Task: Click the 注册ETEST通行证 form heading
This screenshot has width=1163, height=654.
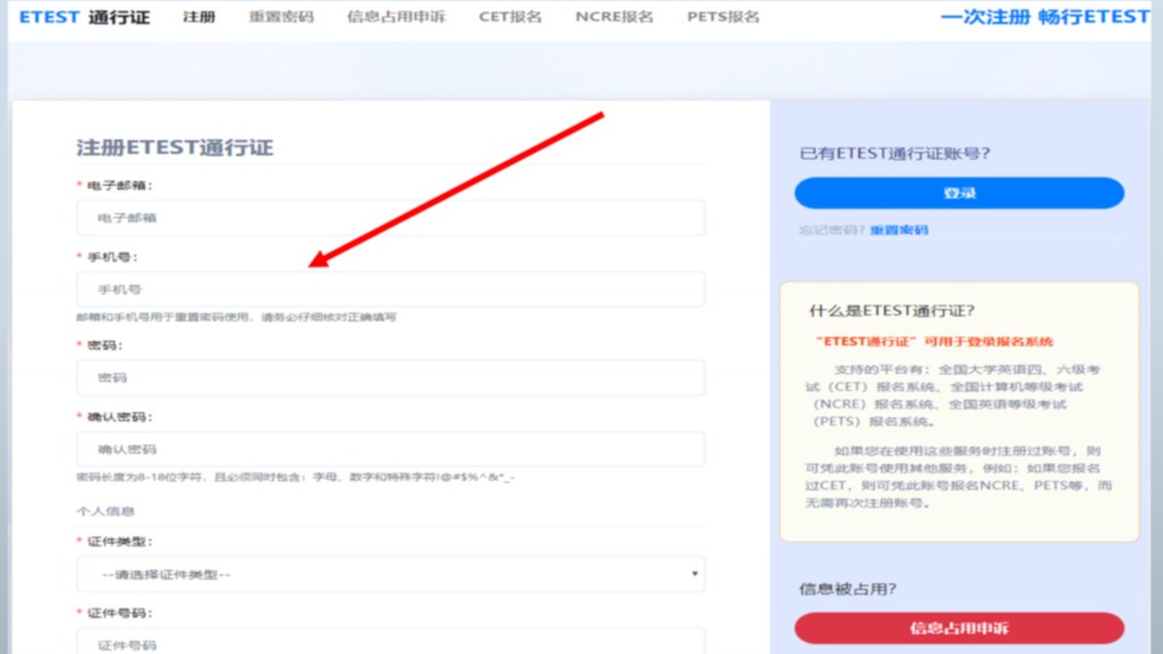Action: (x=175, y=148)
